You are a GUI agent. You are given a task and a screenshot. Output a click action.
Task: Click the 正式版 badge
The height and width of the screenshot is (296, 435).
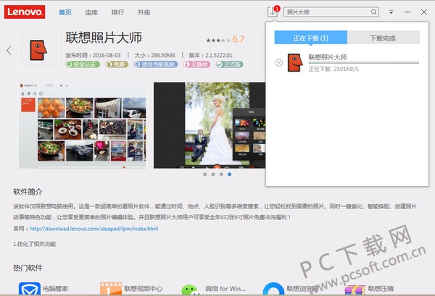[x=229, y=64]
